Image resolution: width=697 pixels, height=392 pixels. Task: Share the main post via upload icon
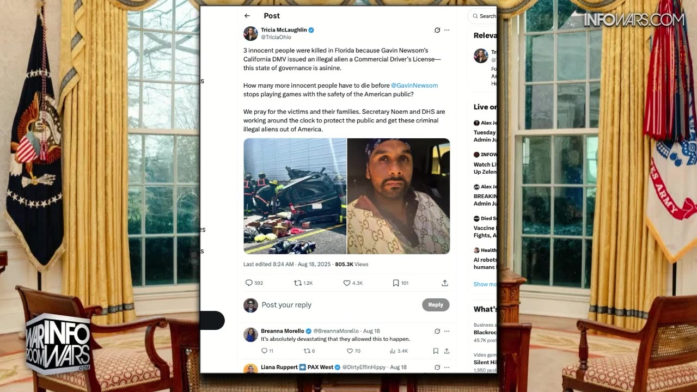tap(445, 283)
